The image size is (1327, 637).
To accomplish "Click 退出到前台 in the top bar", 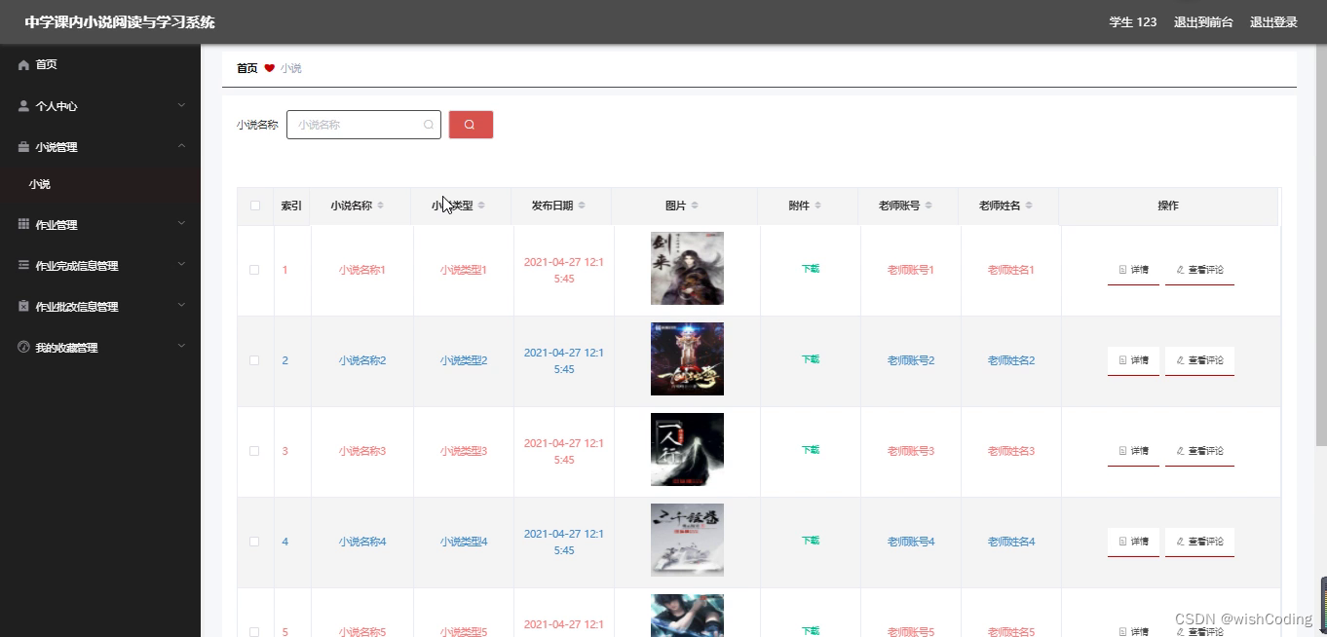I will tap(1203, 22).
